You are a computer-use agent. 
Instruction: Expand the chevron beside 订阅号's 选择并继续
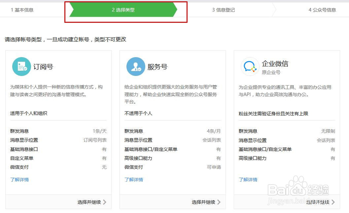coord(105,202)
